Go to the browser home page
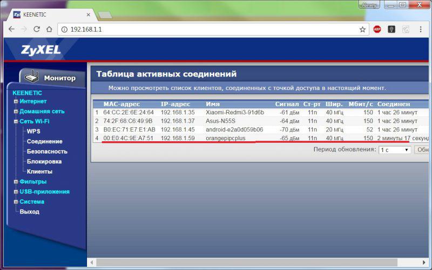This screenshot has width=432, height=270. [49, 29]
